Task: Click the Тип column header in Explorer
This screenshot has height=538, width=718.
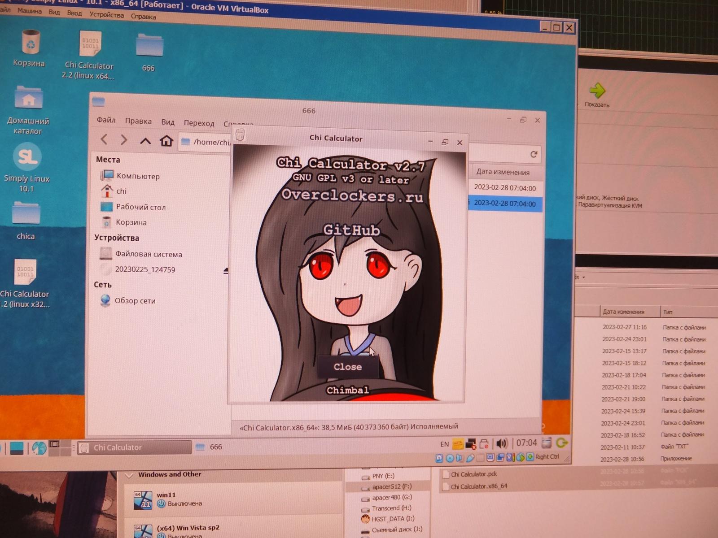Action: point(668,312)
